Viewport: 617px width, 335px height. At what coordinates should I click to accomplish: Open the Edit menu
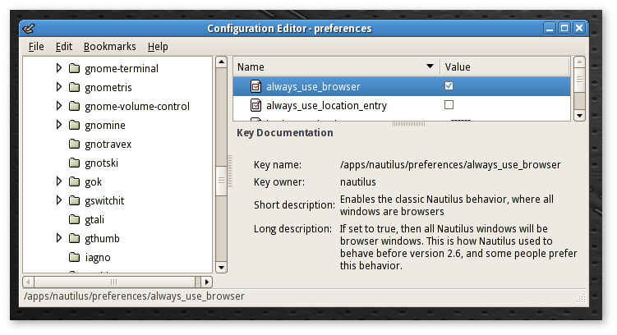coord(64,47)
